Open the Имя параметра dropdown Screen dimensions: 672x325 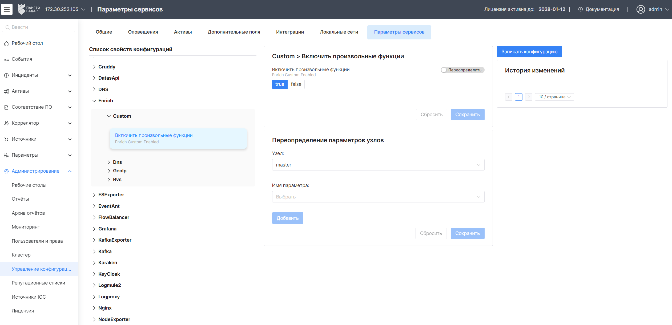(x=378, y=197)
